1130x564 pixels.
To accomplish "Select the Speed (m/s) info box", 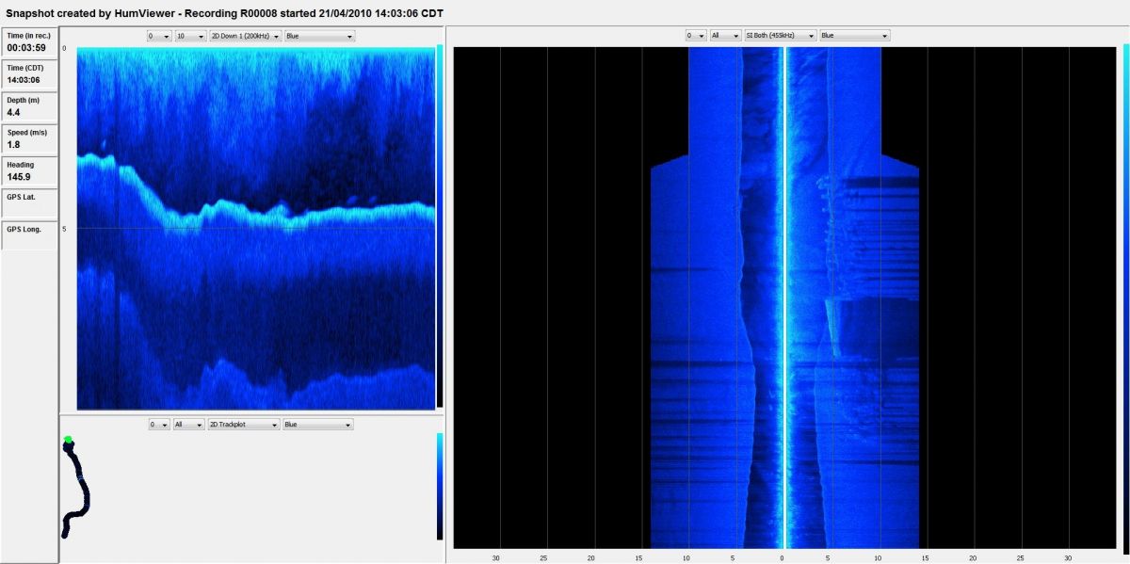I will (30, 139).
